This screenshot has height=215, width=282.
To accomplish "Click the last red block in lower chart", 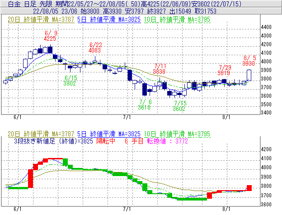I will coord(249,188).
